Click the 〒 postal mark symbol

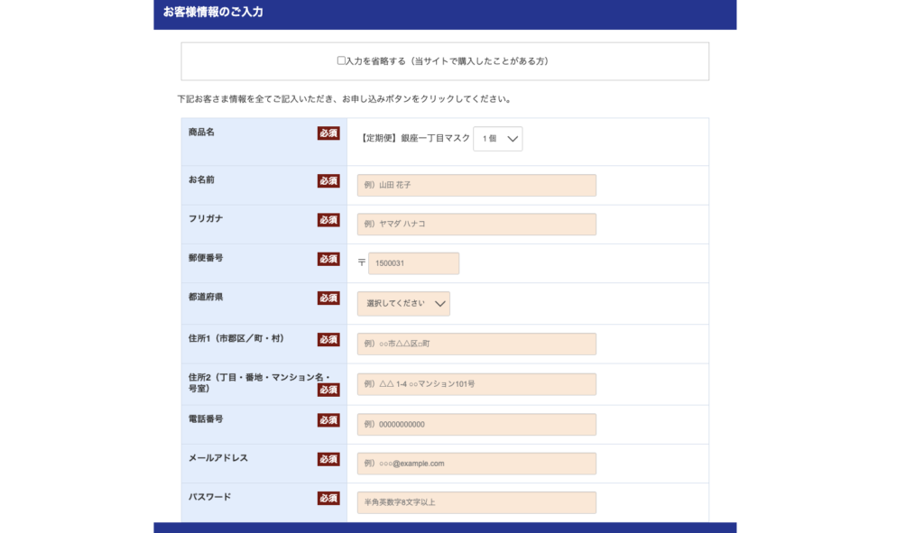tap(362, 263)
